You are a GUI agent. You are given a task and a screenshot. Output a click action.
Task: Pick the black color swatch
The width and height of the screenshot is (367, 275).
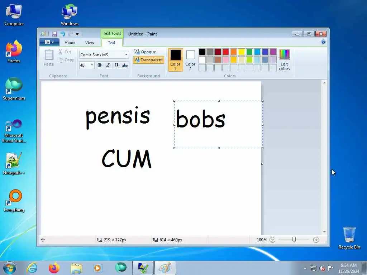click(202, 52)
